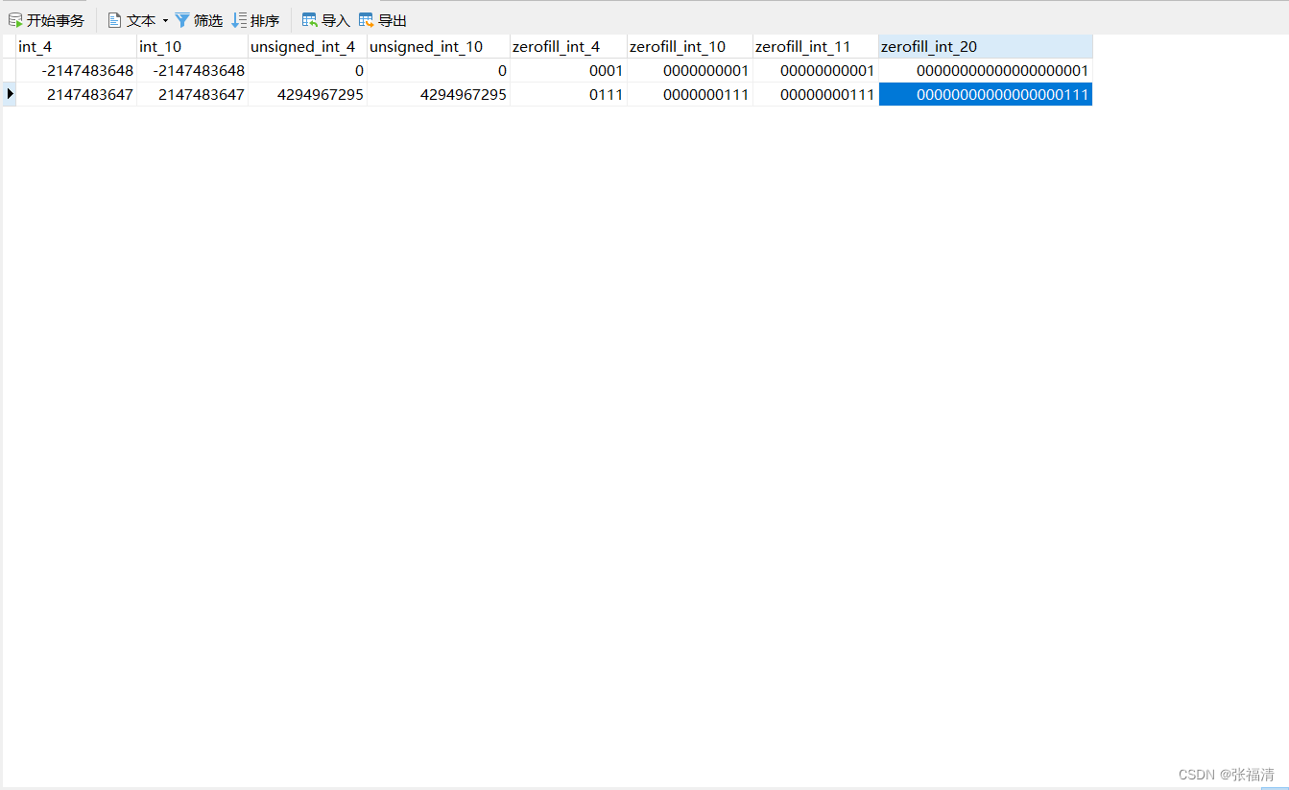Click int_10 cell with -2147483648

pos(192,70)
